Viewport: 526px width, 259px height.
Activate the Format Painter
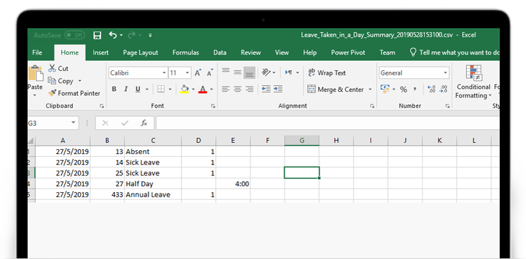74,93
